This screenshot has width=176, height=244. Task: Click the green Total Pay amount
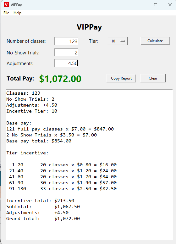pos(60,79)
